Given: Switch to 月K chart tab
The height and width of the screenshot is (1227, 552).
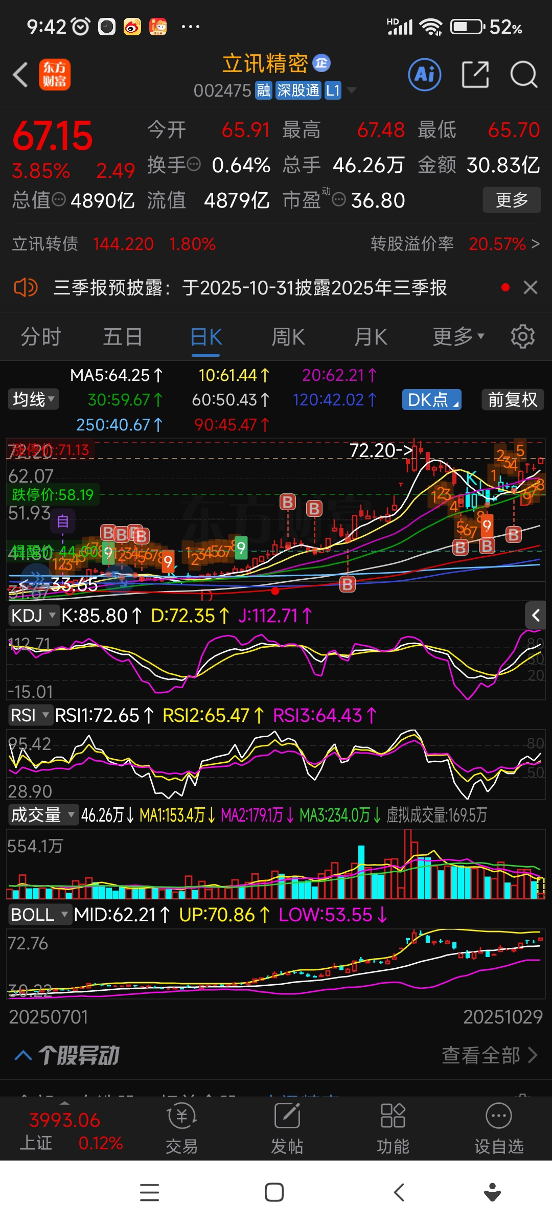Looking at the screenshot, I should coord(371,337).
